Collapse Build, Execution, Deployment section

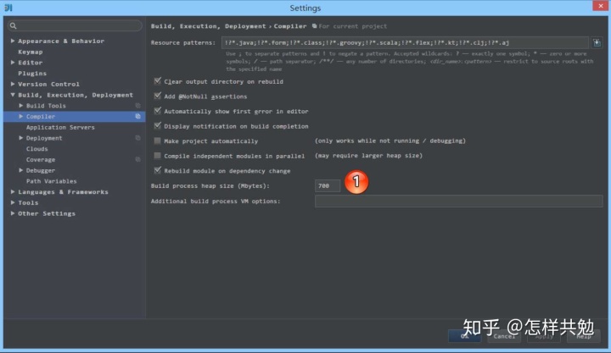pos(13,95)
